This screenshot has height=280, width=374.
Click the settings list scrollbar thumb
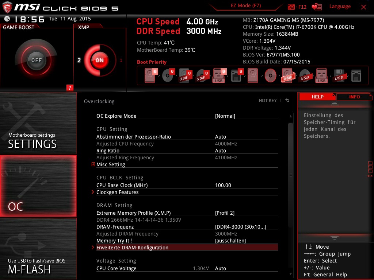(x=290, y=175)
